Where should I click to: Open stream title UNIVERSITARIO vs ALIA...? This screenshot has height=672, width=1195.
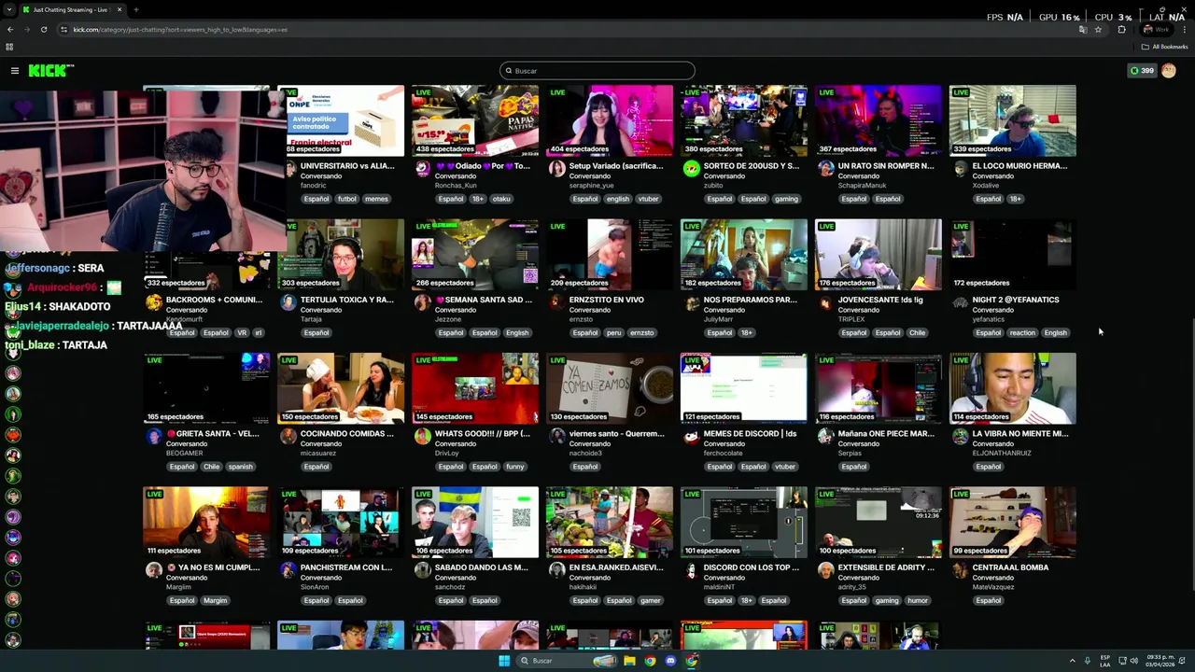point(347,165)
